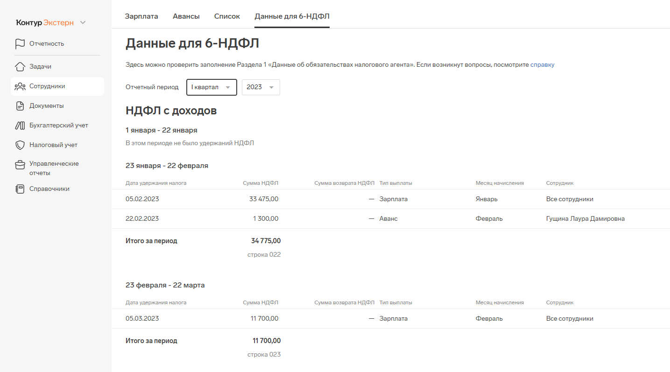670x372 pixels.
Task: Open Справочники in the sidebar
Action: point(49,189)
